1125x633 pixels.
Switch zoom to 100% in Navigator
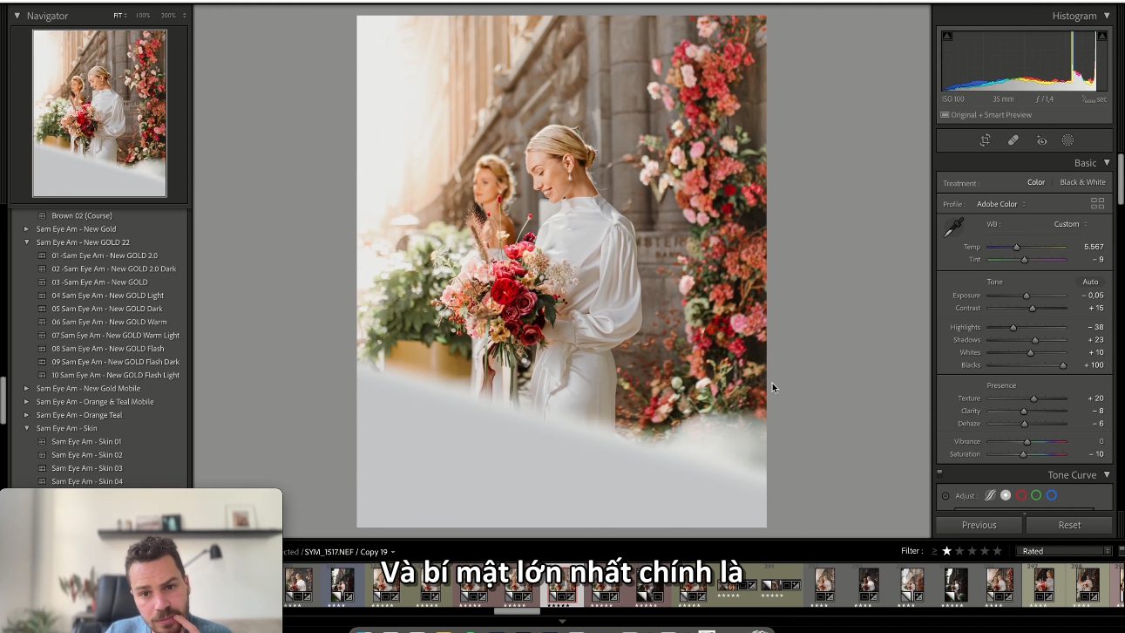click(x=145, y=15)
